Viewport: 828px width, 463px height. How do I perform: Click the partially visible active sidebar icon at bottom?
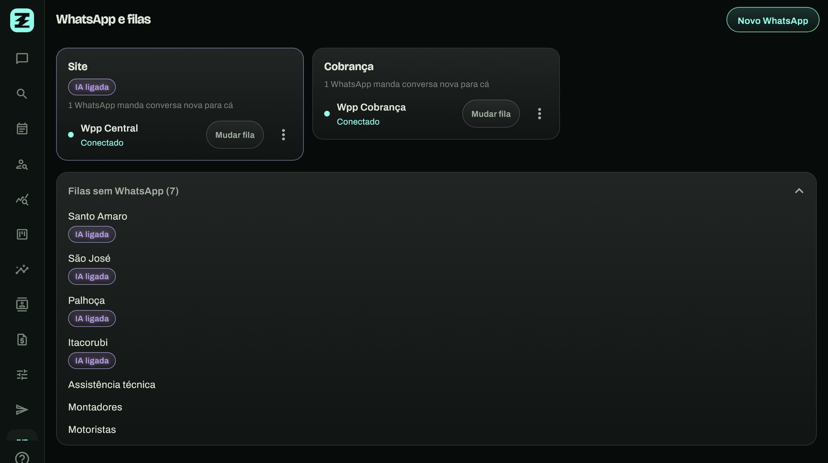click(x=22, y=436)
